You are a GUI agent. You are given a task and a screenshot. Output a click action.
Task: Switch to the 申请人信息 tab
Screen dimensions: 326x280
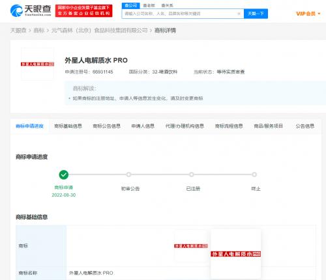(x=143, y=126)
